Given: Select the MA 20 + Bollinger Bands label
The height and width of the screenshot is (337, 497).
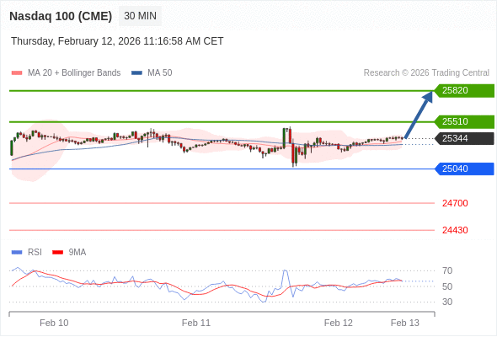Looking at the screenshot, I should point(74,73).
